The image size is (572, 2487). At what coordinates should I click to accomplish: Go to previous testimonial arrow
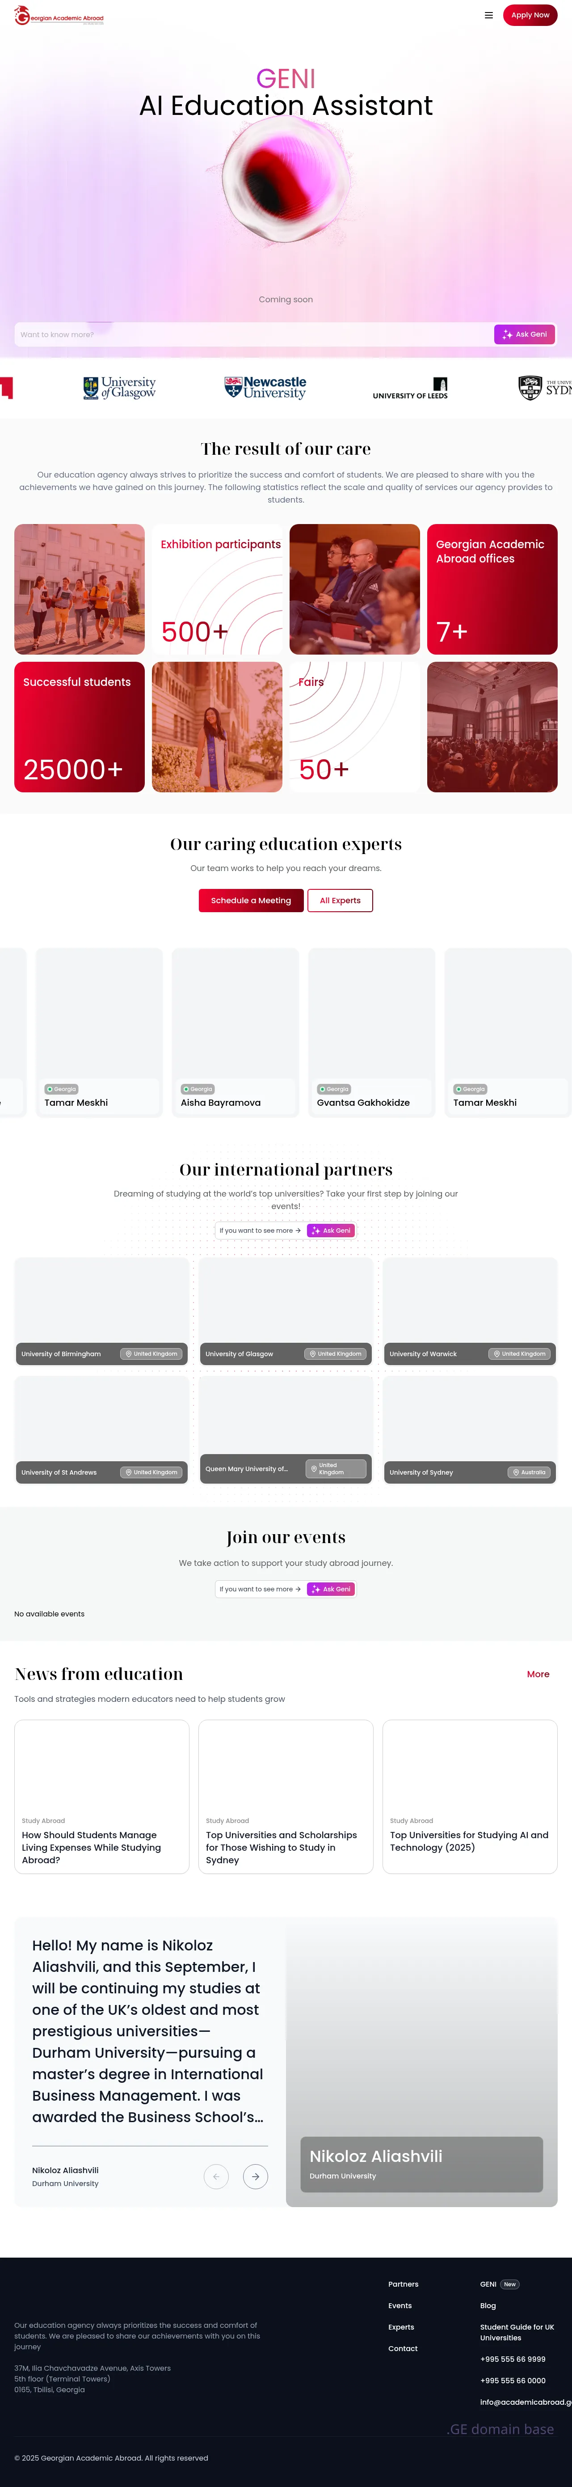tap(216, 2176)
